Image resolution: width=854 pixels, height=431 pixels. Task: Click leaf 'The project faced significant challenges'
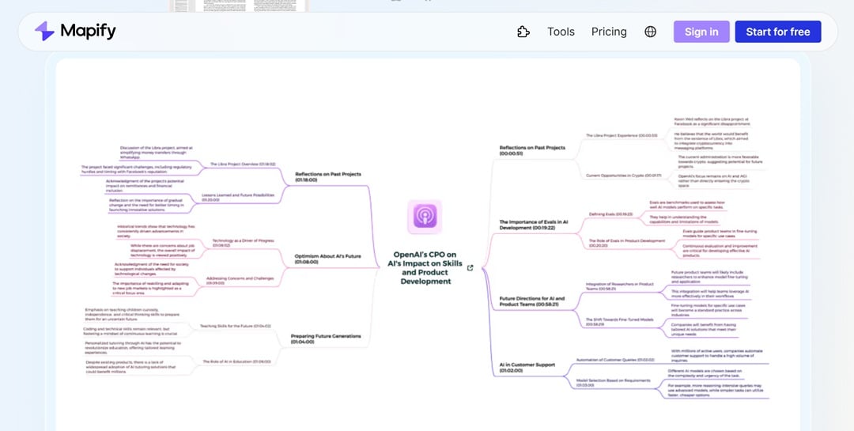coord(136,169)
